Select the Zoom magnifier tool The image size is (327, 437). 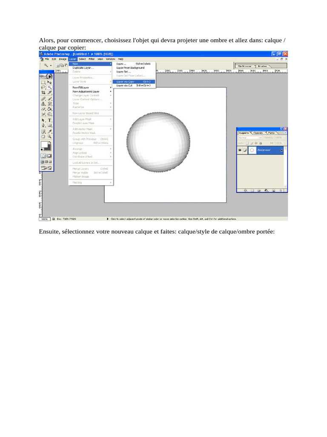(x=49, y=137)
